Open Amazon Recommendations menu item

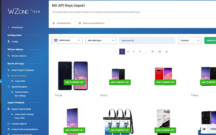[25, 129]
